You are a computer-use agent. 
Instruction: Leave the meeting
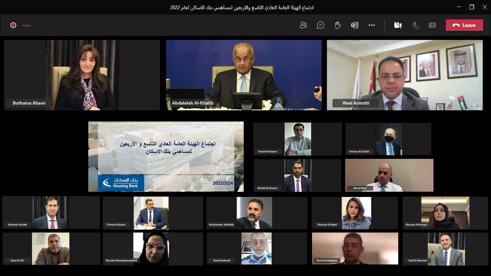pos(464,25)
